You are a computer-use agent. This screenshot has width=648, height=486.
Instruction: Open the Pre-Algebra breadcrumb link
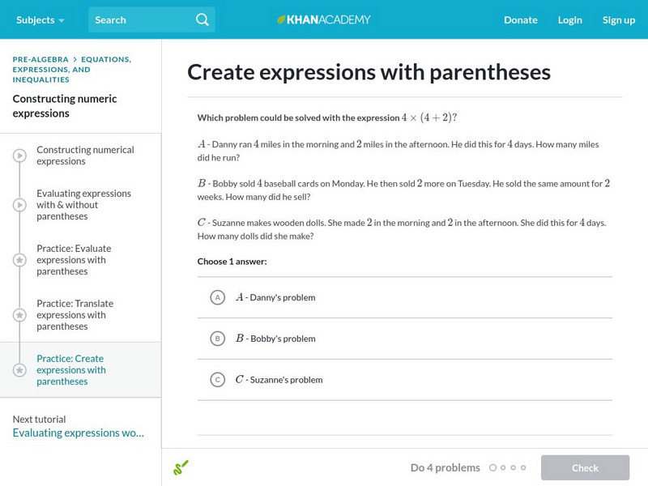coord(40,59)
